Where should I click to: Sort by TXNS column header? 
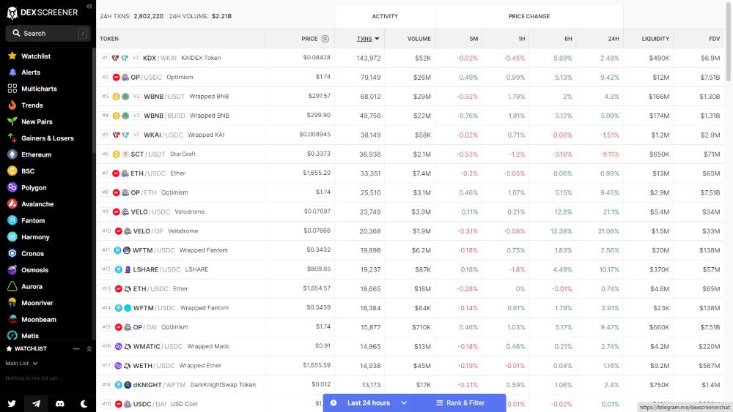click(368, 39)
